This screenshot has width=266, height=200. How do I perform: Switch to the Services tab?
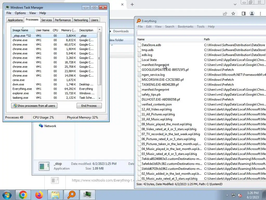[x=46, y=20]
